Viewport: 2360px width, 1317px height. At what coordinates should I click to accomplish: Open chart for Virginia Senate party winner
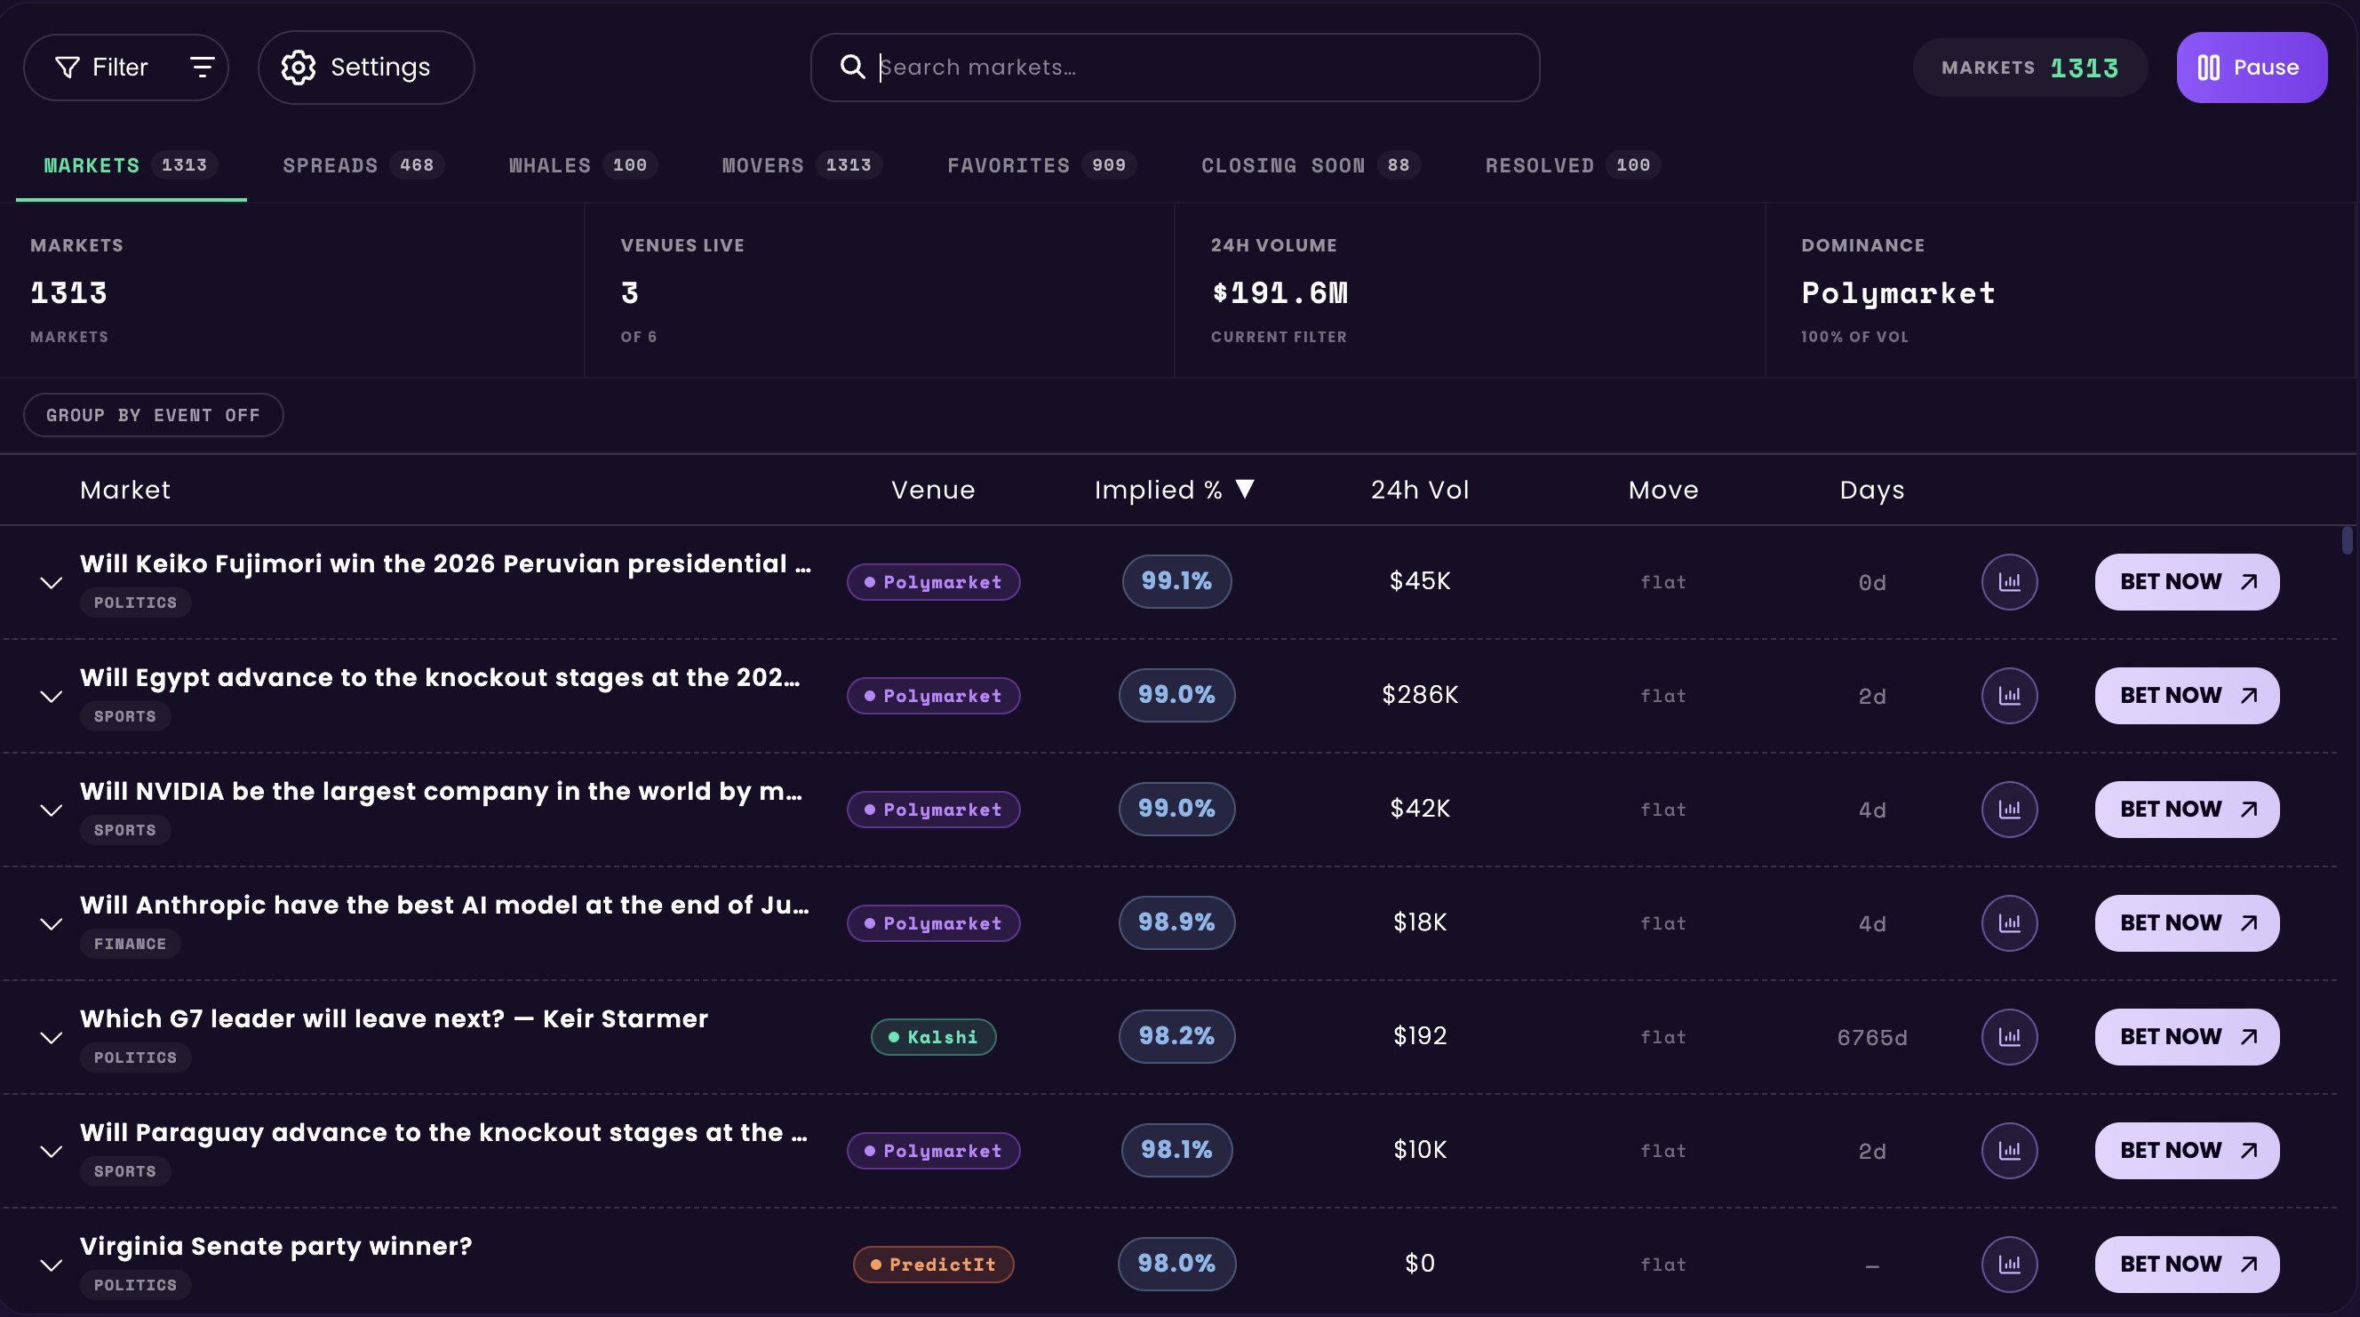coord(2009,1264)
